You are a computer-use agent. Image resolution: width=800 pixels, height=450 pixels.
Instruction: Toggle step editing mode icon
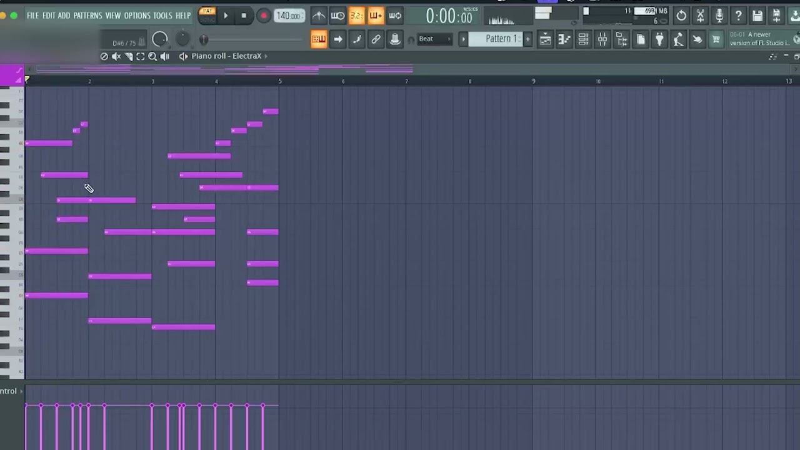tap(357, 39)
